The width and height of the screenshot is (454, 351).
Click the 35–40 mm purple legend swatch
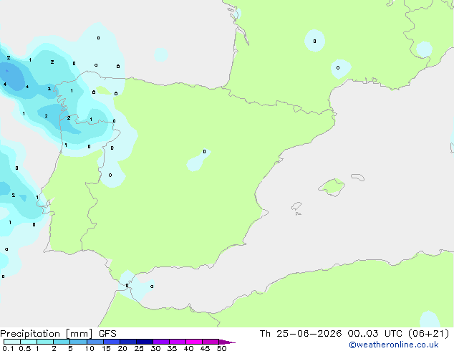tap(178, 342)
